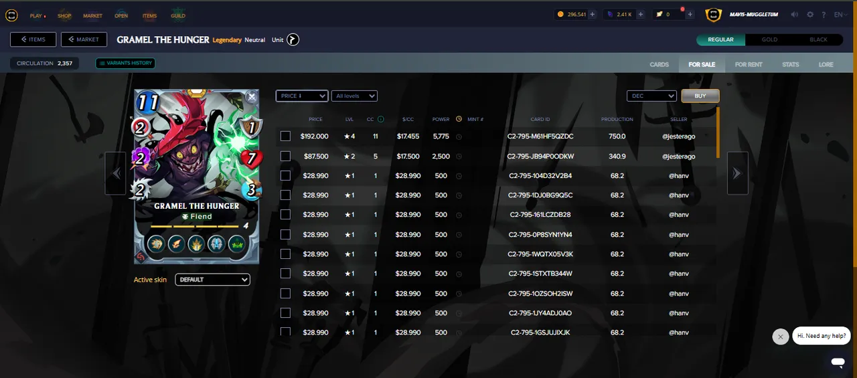857x378 pixels.
Task: Open settings with the gear icon
Action: [810, 15]
